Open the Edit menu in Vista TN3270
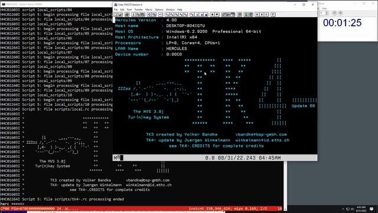 coord(122,9)
